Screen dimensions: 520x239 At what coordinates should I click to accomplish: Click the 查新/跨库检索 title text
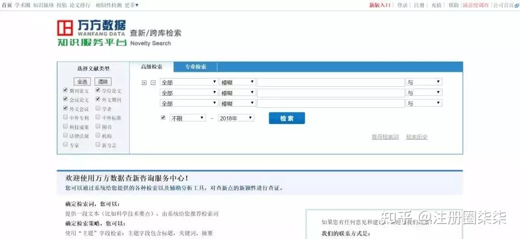tap(156, 33)
